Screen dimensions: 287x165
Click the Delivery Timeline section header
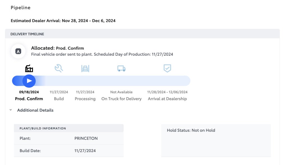pos(27,34)
